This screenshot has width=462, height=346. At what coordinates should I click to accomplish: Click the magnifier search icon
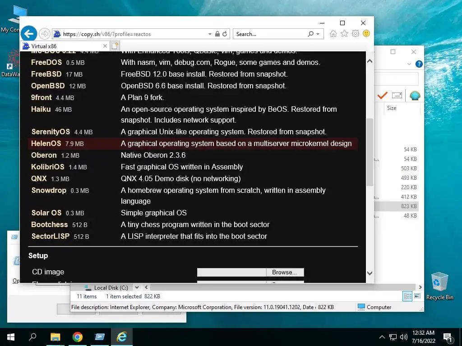(x=310, y=34)
